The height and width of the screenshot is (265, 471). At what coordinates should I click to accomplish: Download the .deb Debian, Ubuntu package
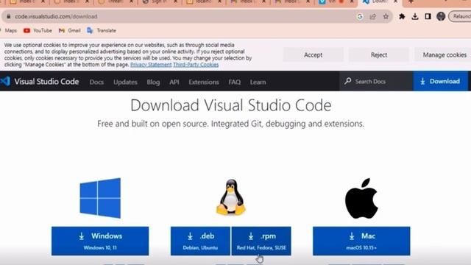pos(200,241)
